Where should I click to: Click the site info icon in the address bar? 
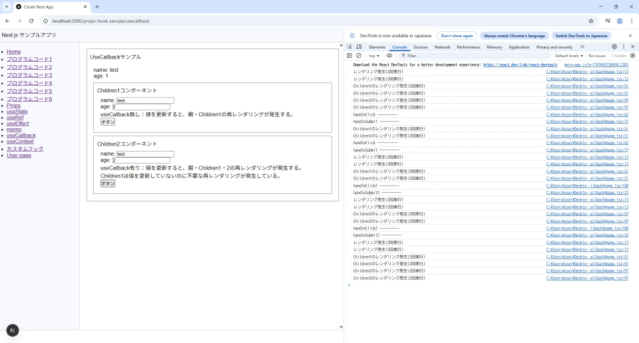(46, 21)
